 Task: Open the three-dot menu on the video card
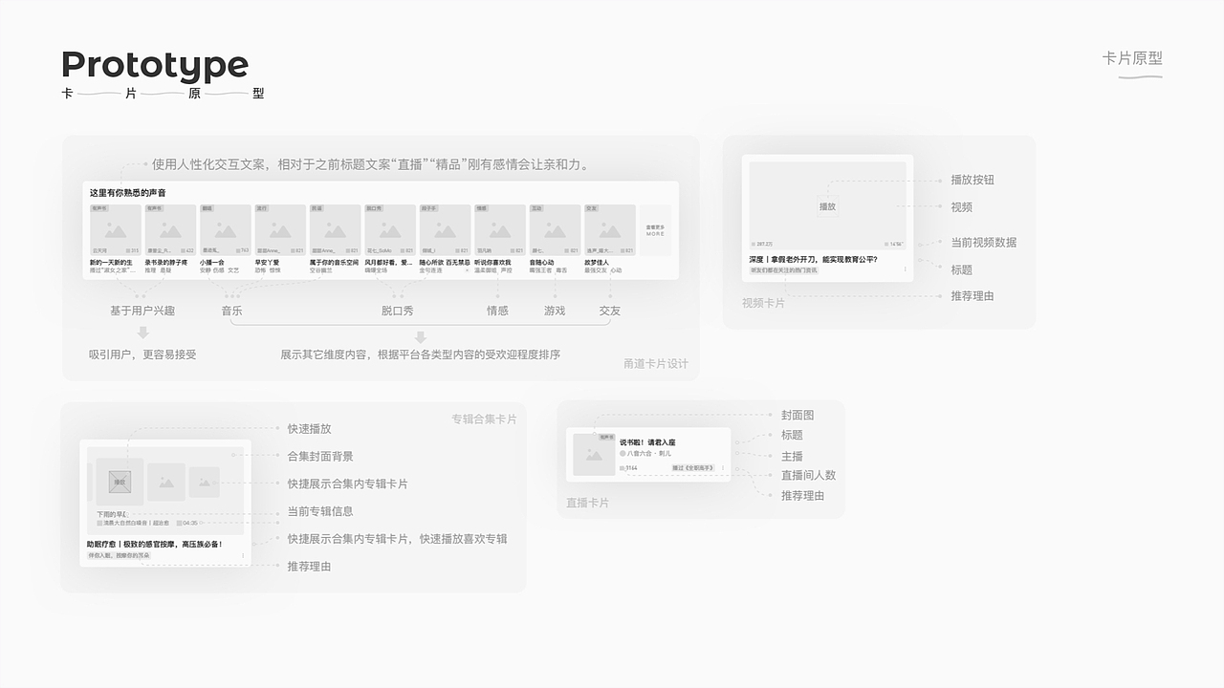(x=905, y=269)
